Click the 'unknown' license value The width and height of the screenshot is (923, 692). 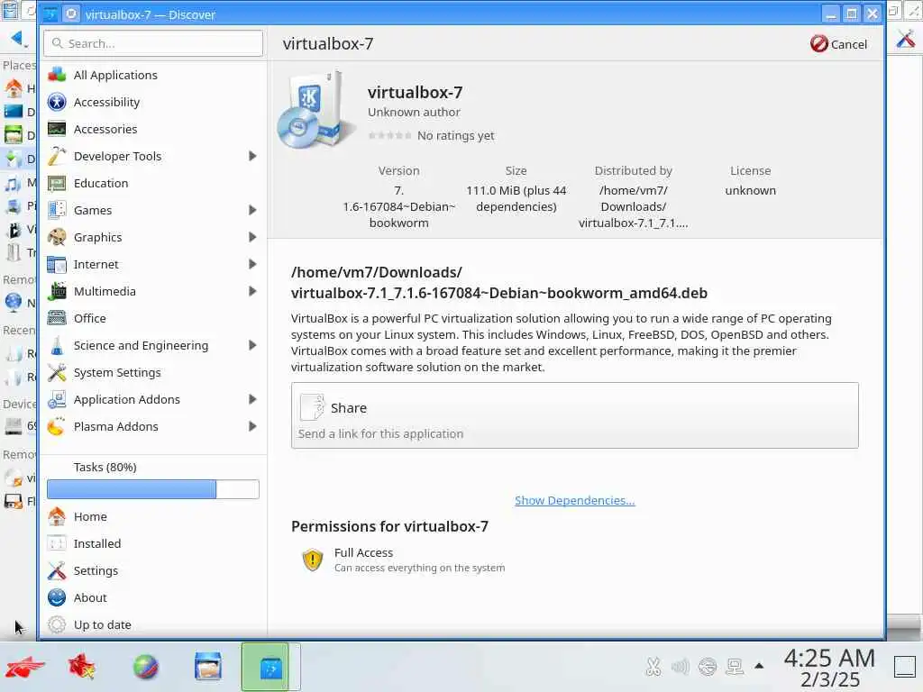pyautogui.click(x=751, y=191)
